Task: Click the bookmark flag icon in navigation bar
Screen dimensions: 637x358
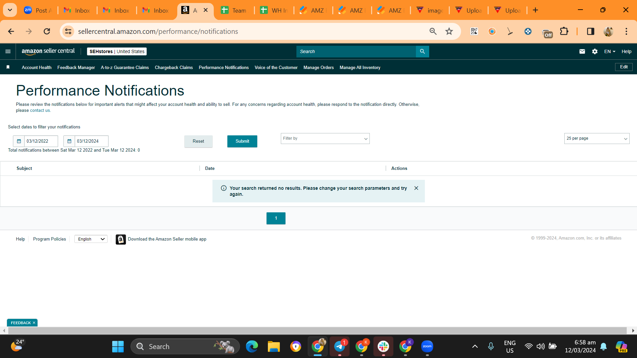Action: point(8,67)
